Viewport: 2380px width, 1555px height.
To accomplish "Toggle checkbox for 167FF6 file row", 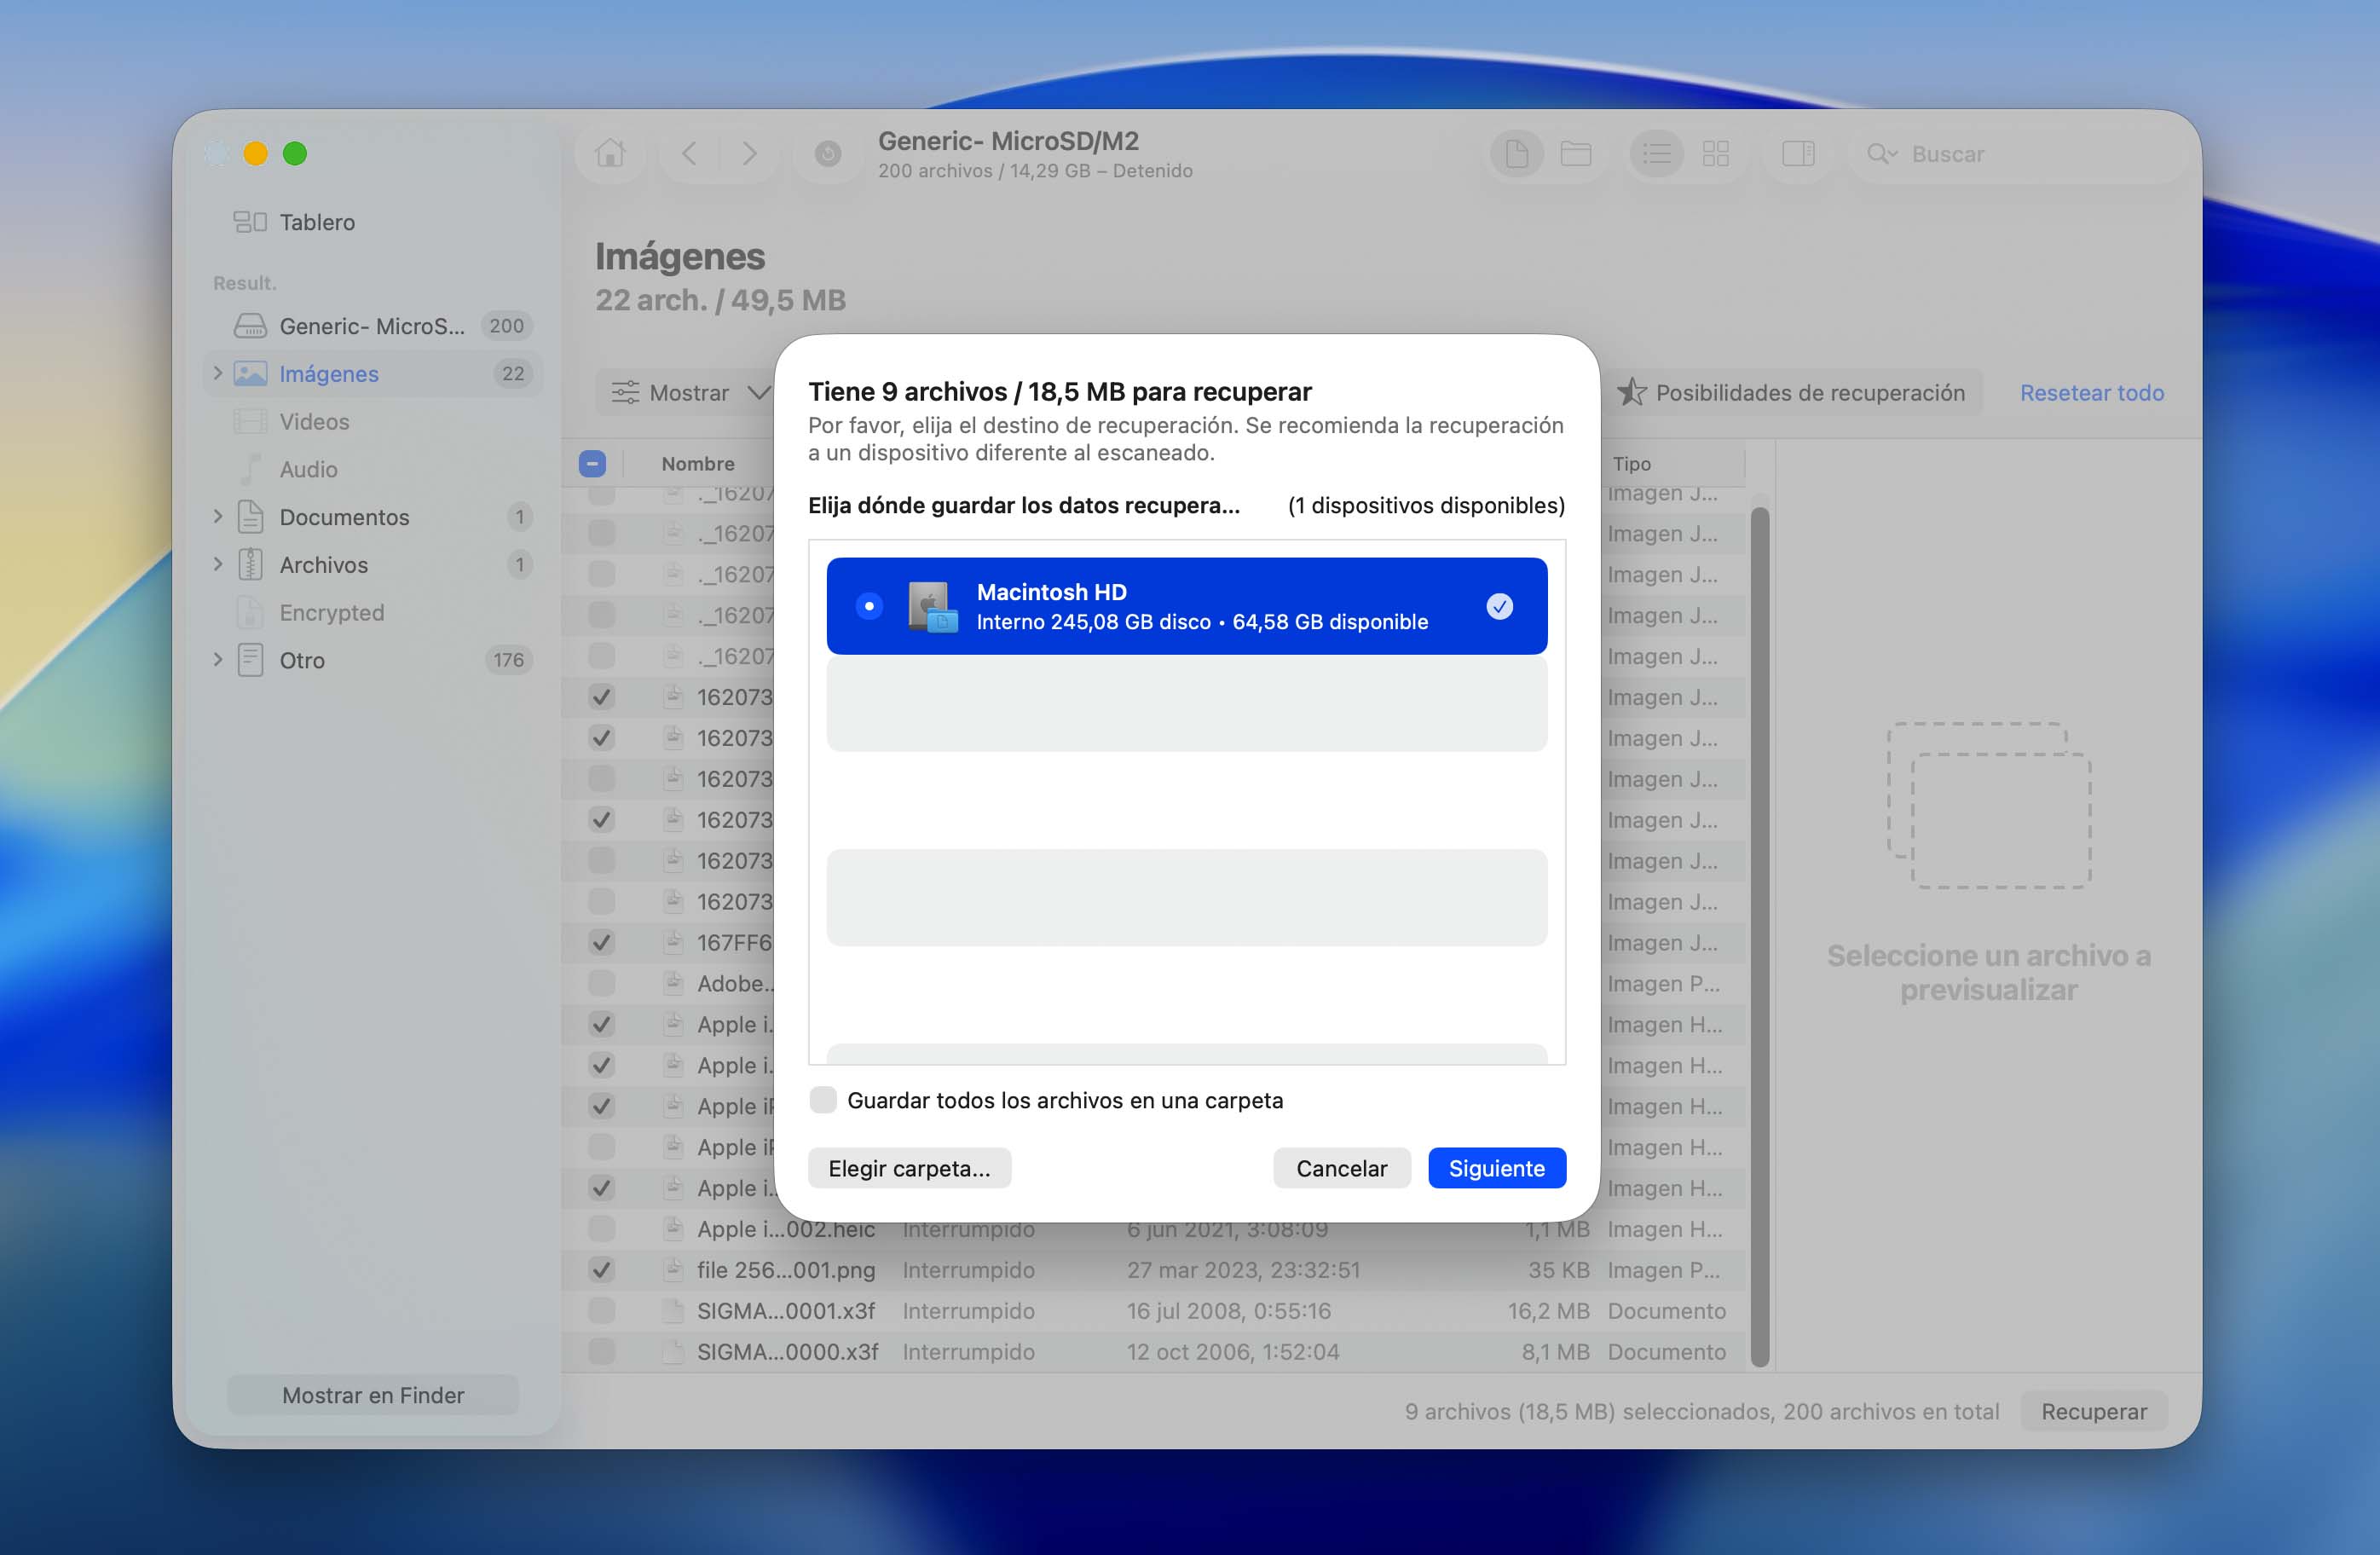I will 601,942.
